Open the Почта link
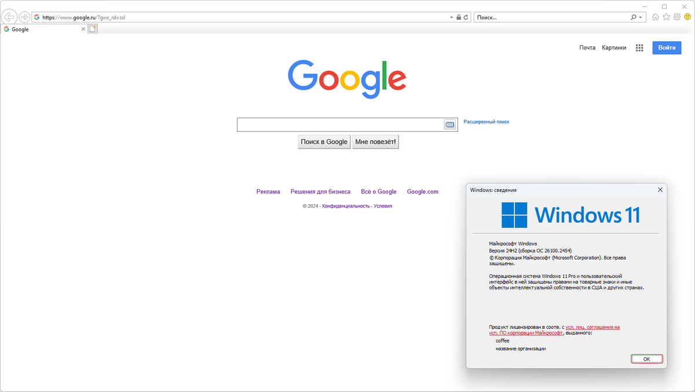This screenshot has width=695, height=392. [x=587, y=48]
